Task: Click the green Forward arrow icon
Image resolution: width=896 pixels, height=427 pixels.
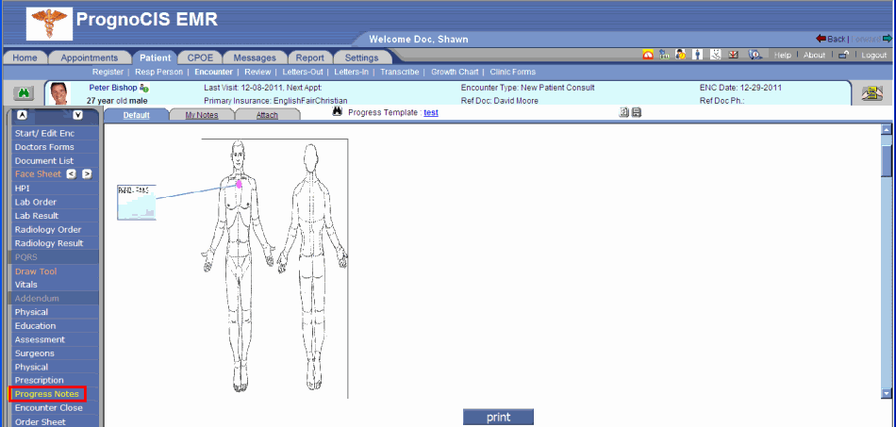Action: coord(887,39)
